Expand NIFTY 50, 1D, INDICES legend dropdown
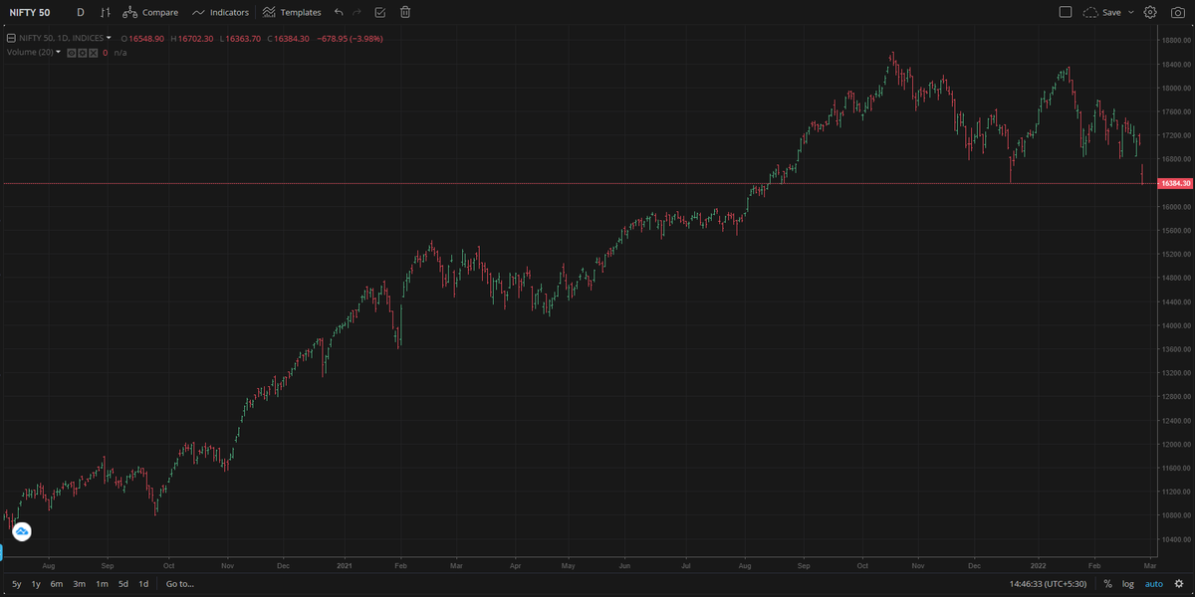Screen dimensions: 1195x597 [x=109, y=38]
